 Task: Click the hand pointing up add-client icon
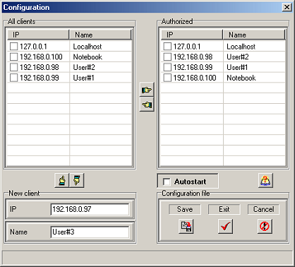coord(62,181)
